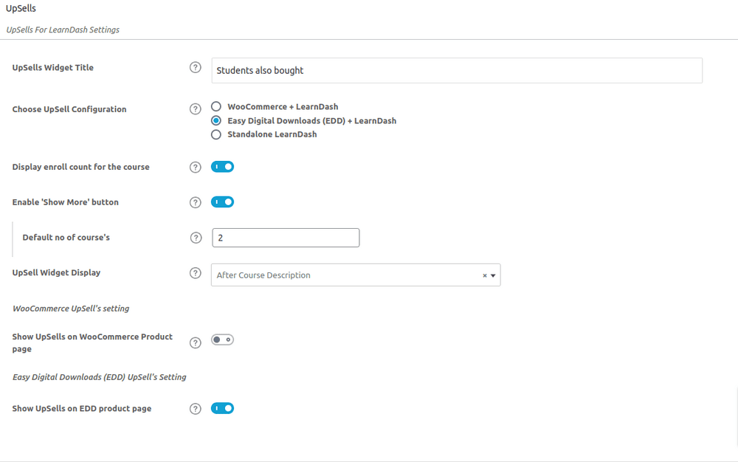Choose Standalone LearnDash configuration option

tap(215, 134)
